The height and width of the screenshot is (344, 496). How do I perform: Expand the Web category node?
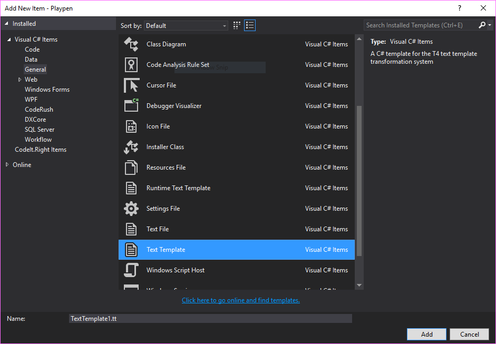pyautogui.click(x=20, y=80)
